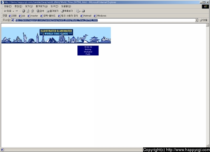Open the Back history dropdown arrow
The height and width of the screenshot is (152, 210).
point(13,11)
